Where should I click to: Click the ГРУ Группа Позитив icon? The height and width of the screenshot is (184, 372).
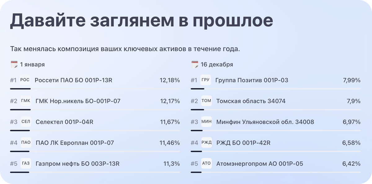click(206, 80)
